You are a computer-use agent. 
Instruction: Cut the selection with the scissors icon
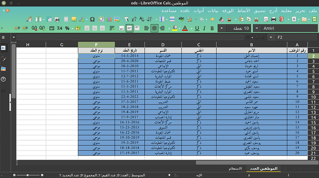(x=256, y=19)
